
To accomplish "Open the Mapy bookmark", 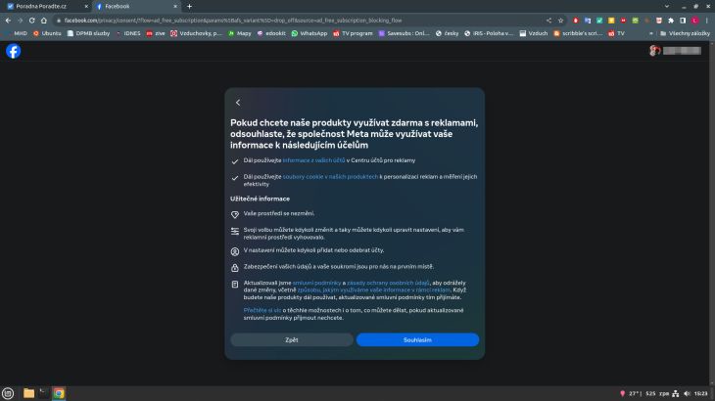I will [240, 33].
